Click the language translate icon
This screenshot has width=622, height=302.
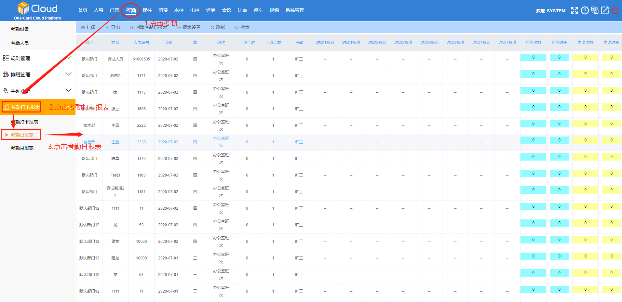(x=595, y=10)
